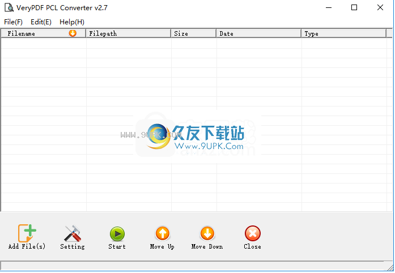The height and width of the screenshot is (273, 395).
Task: Click the VeryPDF app icon in title bar
Action: click(x=9, y=7)
